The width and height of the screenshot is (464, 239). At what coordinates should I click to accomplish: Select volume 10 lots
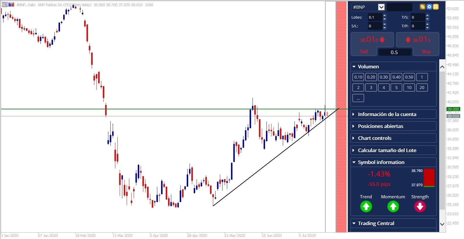click(409, 88)
